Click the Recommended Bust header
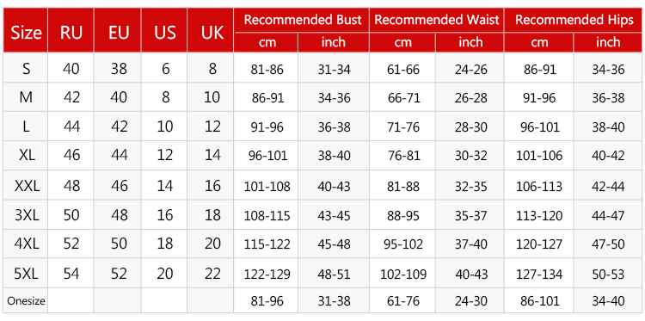Image resolution: width=645 pixels, height=321 pixels. 303,20
